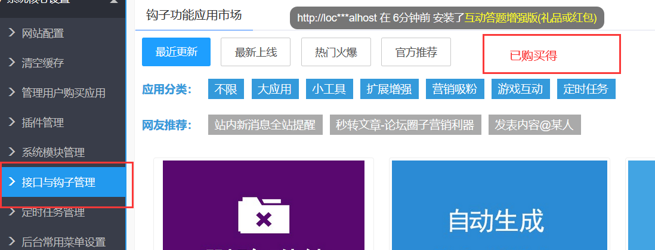
Task: Click the blue 最近更新 button
Action: [x=176, y=52]
